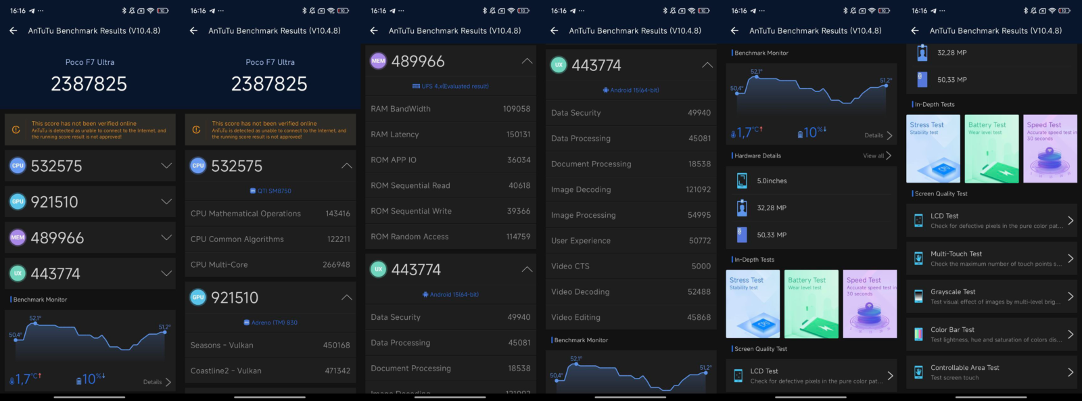The height and width of the screenshot is (401, 1082).
Task: Select the CPU Multi-Core row
Action: pos(270,264)
